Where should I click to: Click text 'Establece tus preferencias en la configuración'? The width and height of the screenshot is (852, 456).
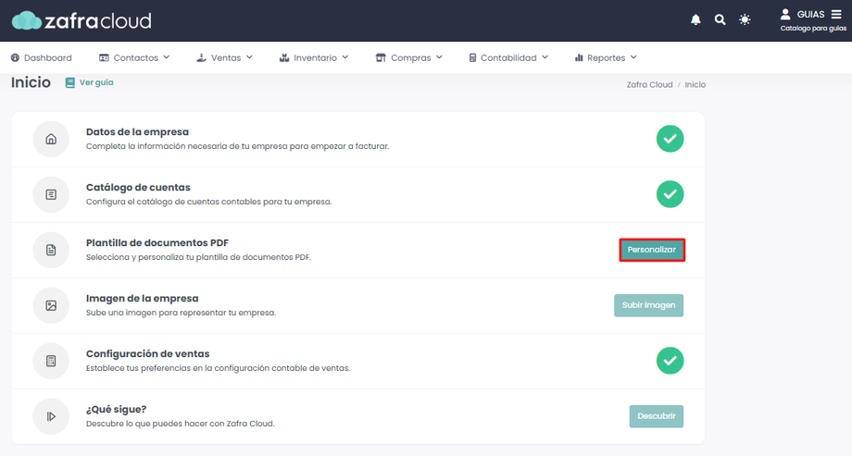tap(178, 368)
